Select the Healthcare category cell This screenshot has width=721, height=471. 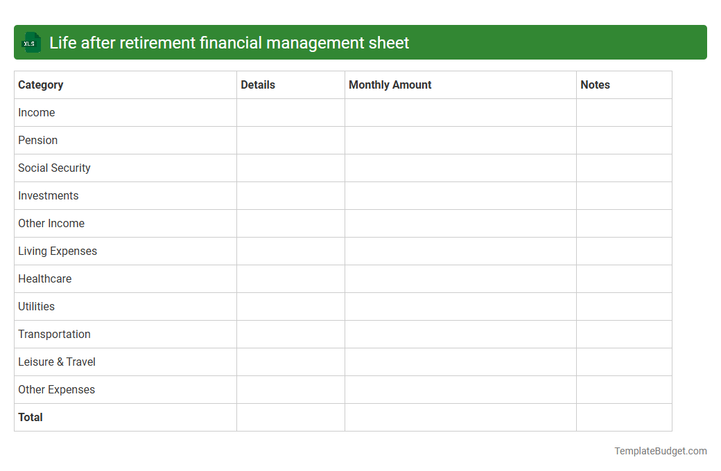coord(44,278)
